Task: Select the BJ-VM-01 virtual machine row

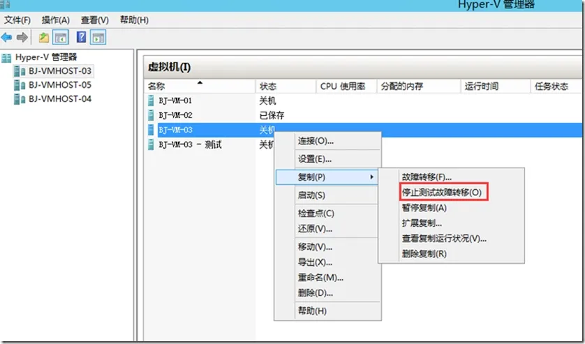Action: (x=363, y=100)
